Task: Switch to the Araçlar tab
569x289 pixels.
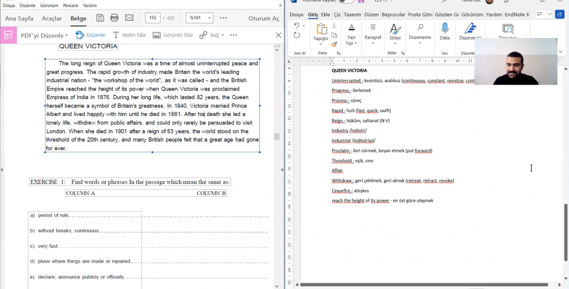Action: [x=52, y=18]
